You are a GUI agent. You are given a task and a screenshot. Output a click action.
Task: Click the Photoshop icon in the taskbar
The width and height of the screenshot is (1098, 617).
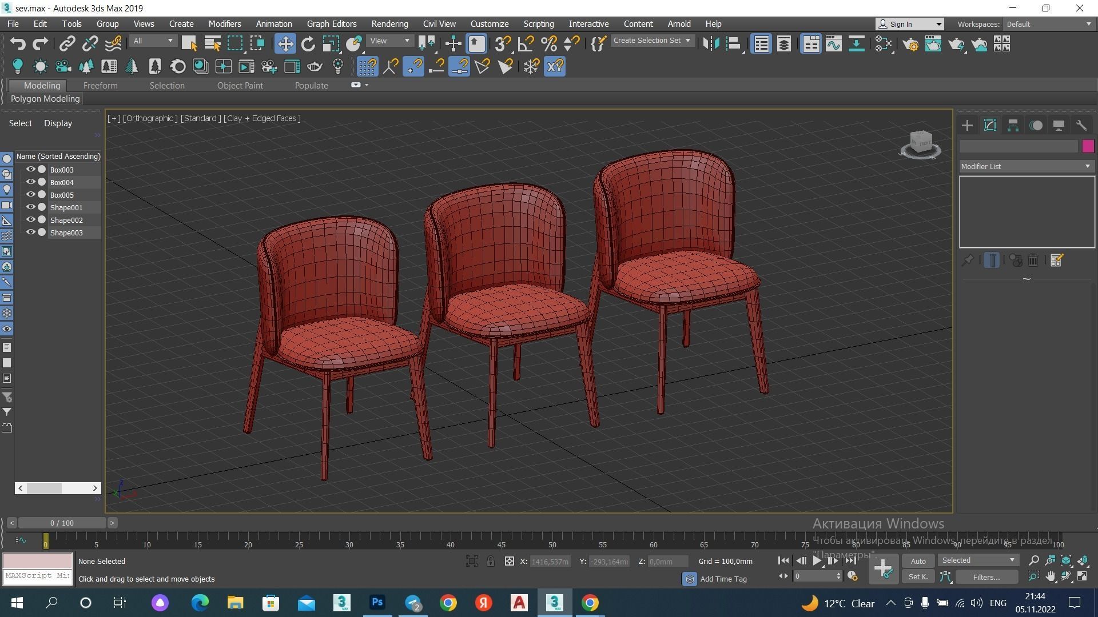[x=377, y=603]
